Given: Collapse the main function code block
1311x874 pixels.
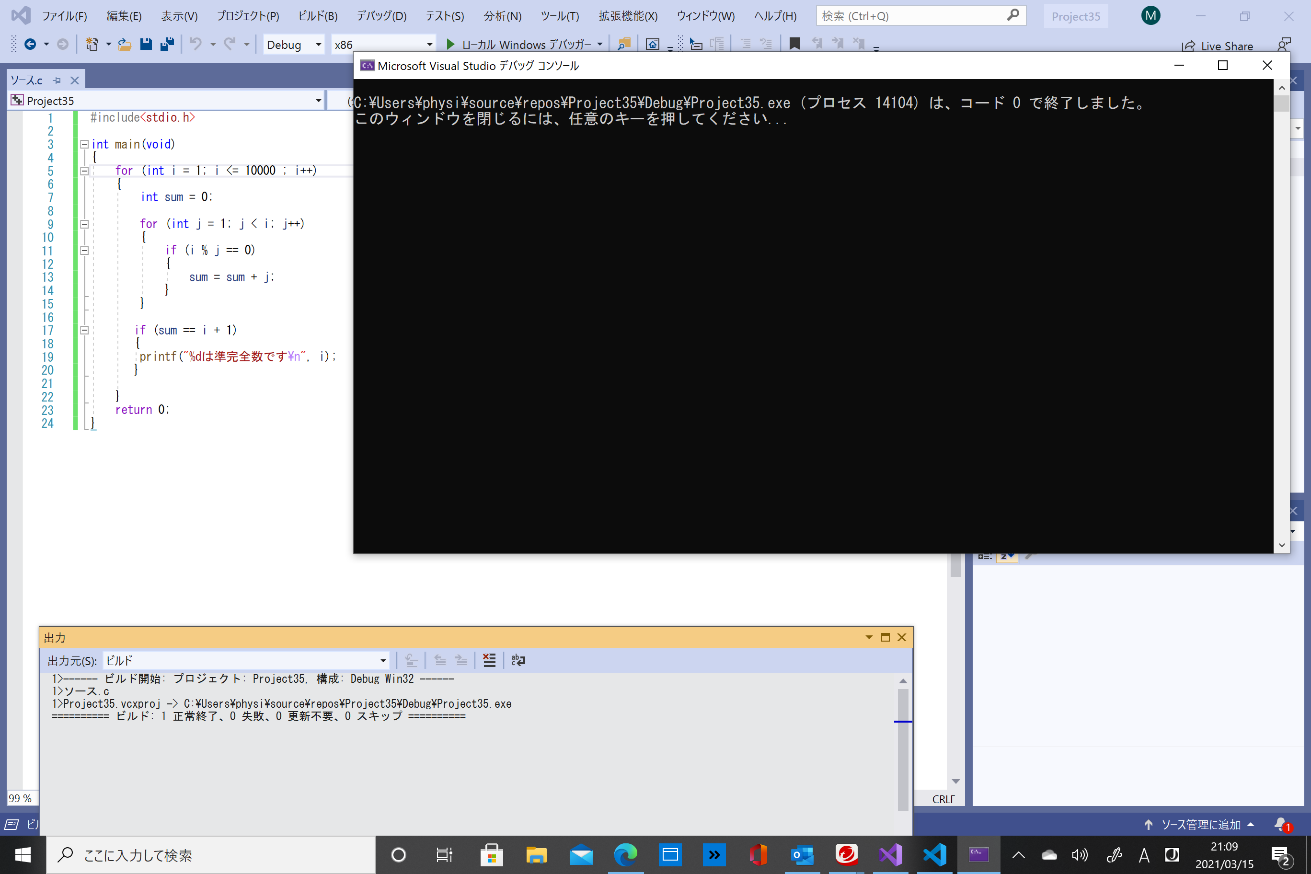Looking at the screenshot, I should click(84, 144).
